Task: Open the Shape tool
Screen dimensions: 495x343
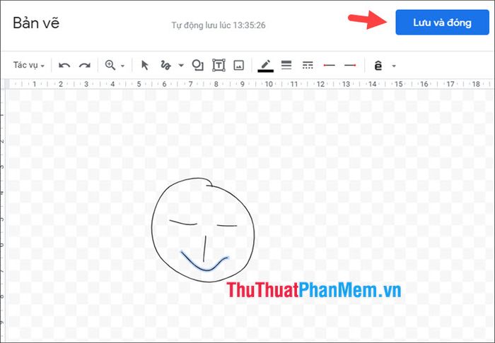Action: pyautogui.click(x=197, y=65)
